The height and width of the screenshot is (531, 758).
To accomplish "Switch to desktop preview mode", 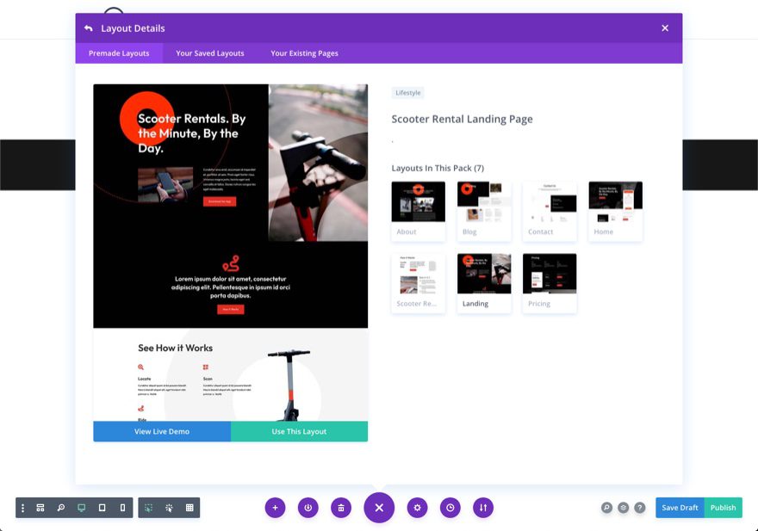I will 81,508.
